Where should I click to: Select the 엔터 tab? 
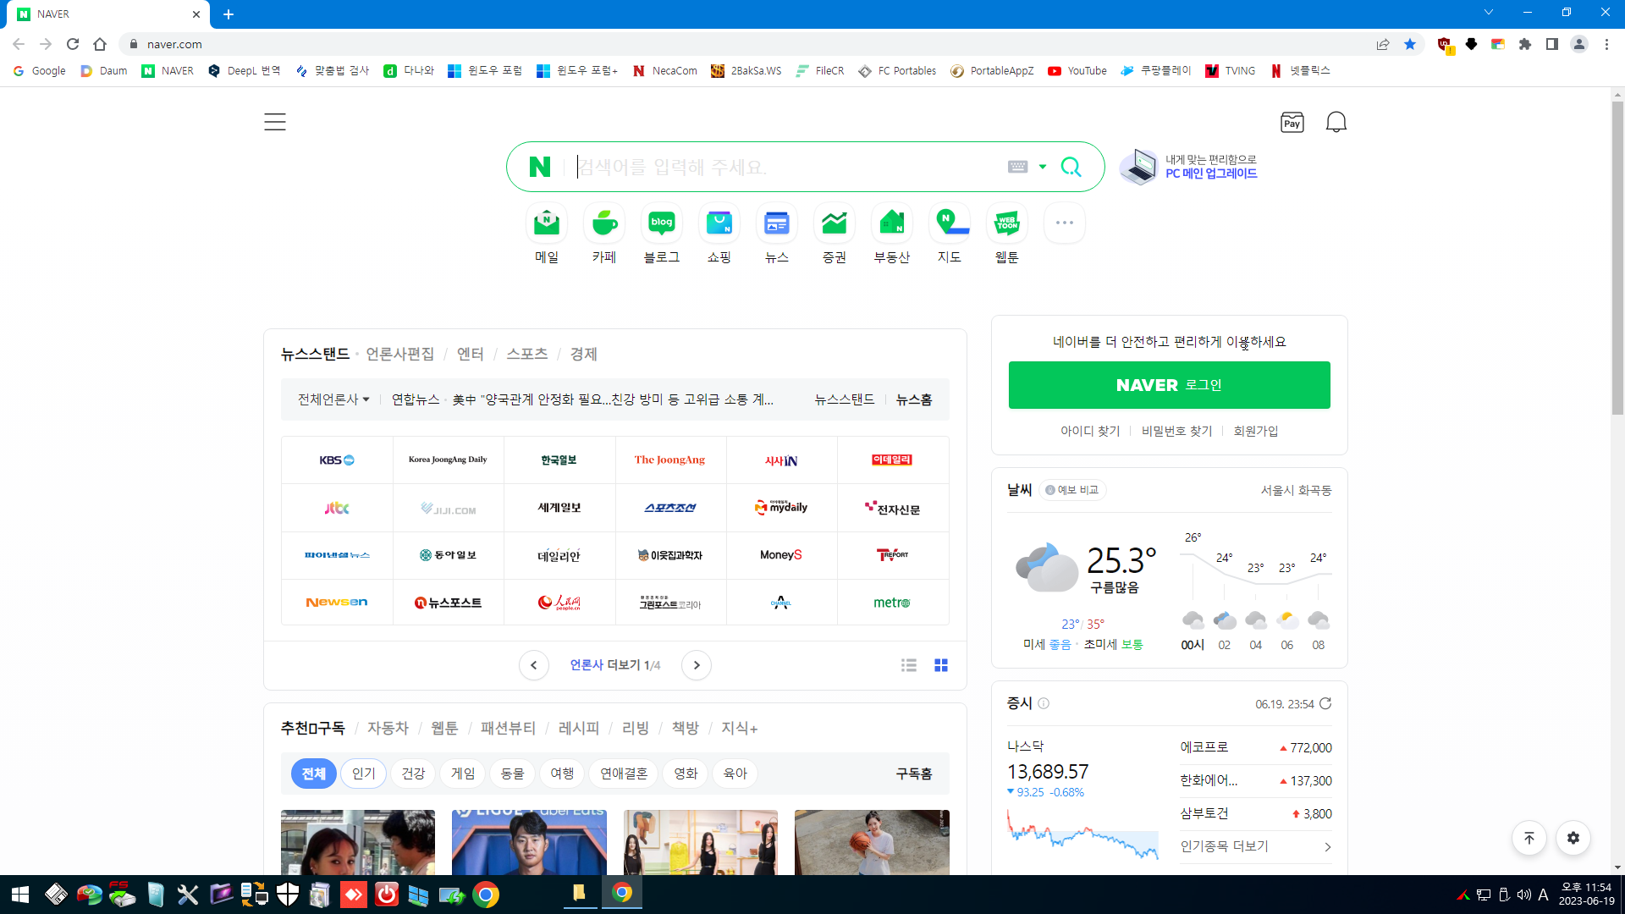471,354
